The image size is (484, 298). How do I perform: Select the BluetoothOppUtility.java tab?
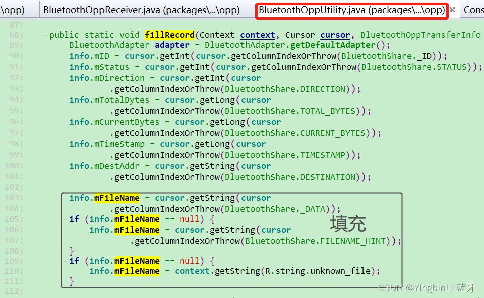pyautogui.click(x=351, y=10)
